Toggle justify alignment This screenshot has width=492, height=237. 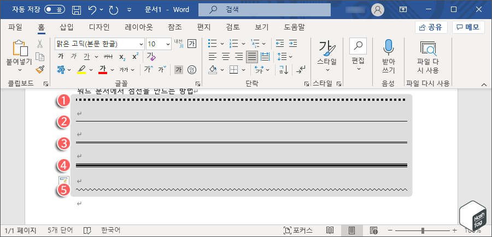pyautogui.click(x=252, y=57)
